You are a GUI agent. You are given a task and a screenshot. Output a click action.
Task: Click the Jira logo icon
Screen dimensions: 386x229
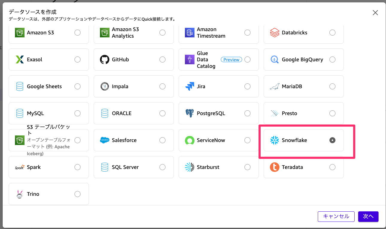(189, 86)
